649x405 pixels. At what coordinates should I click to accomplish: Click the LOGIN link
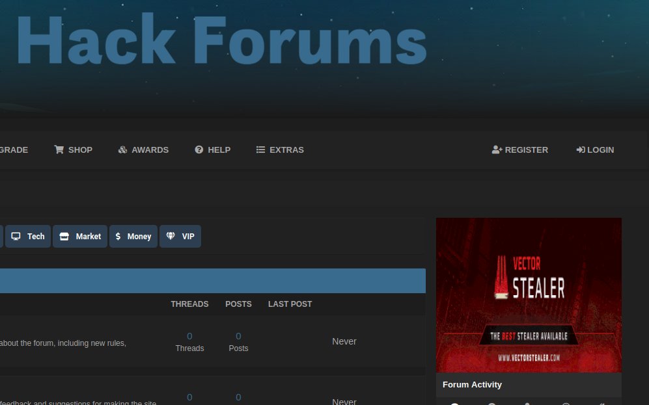tap(595, 150)
